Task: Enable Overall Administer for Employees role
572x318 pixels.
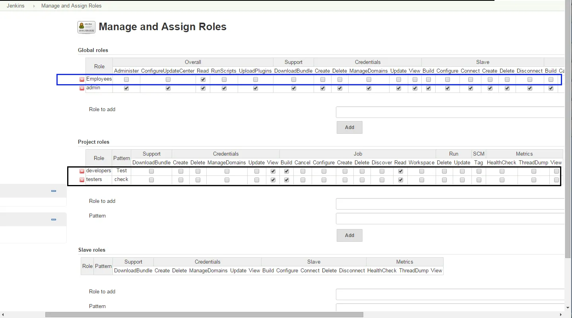Action: tap(126, 79)
